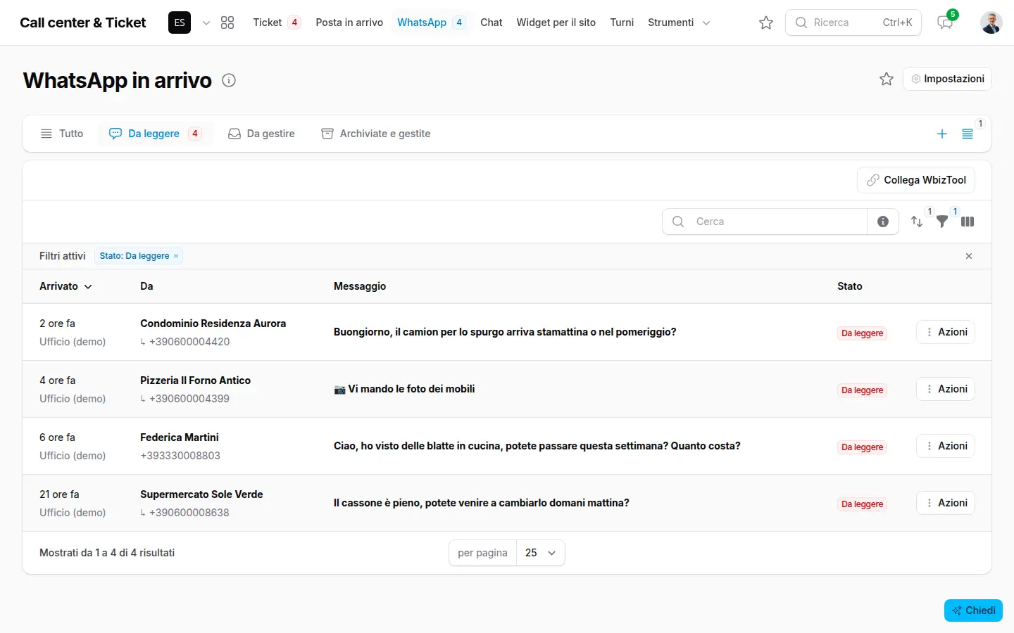Open the per pagina 25 dropdown

541,553
